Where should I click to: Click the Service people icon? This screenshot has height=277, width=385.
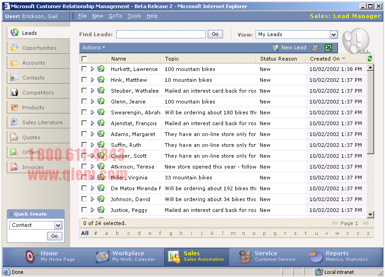coord(245,256)
